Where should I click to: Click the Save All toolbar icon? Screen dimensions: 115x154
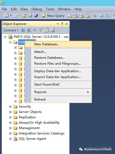coord(36,16)
